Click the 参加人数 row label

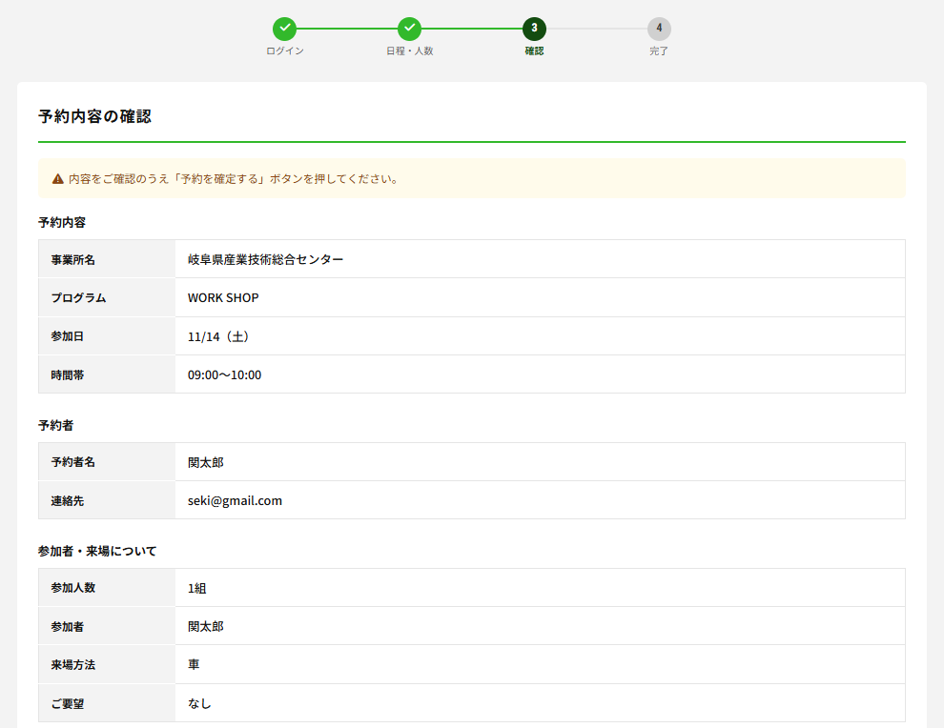pyautogui.click(x=72, y=588)
